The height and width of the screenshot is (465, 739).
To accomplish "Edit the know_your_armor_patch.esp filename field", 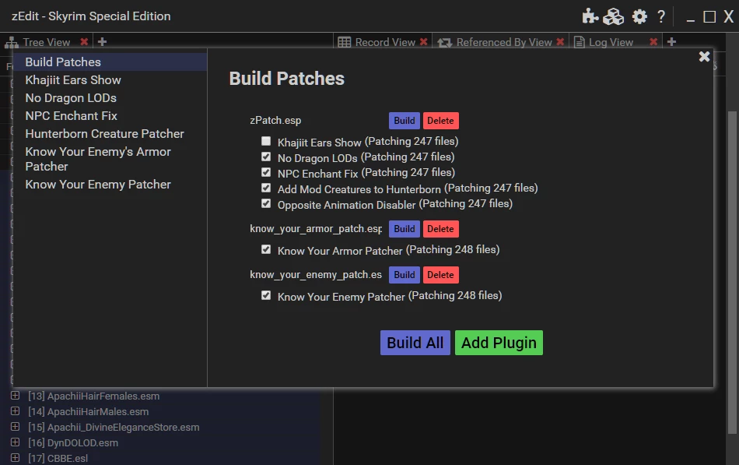I will click(316, 229).
